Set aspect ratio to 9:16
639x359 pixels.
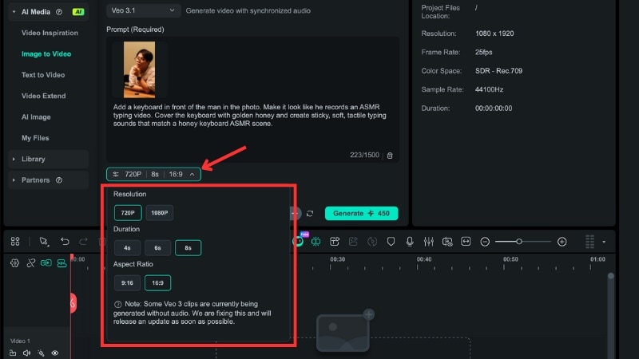point(127,283)
